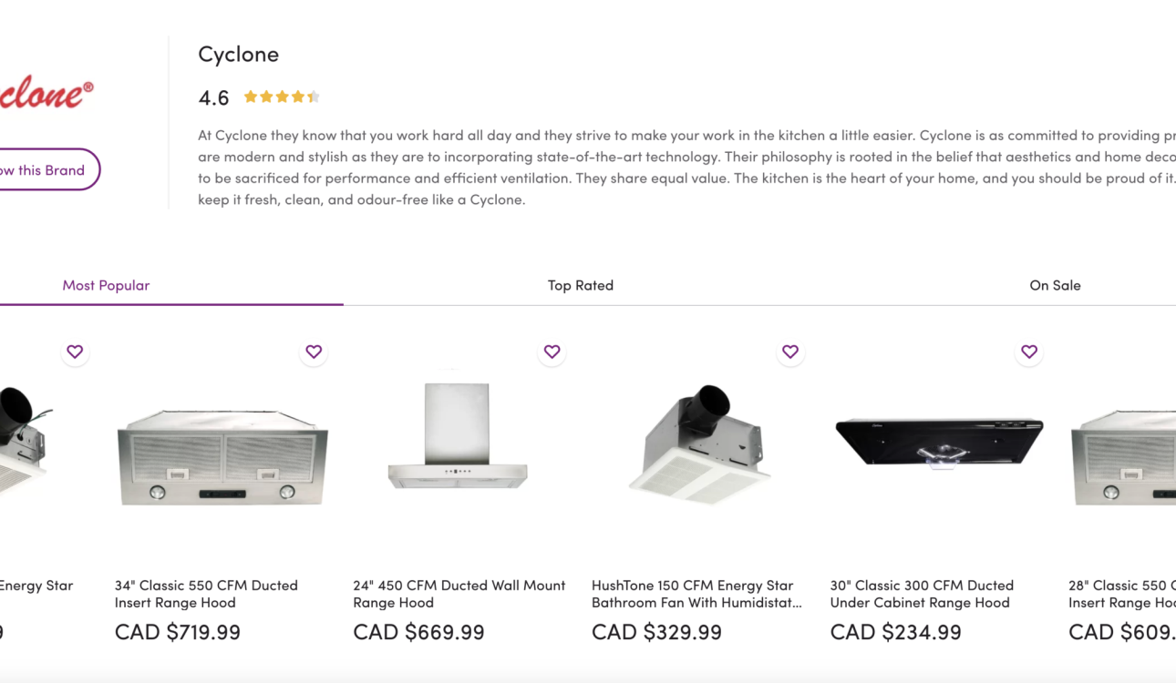Viewport: 1176px width, 683px height.
Task: Open the 34" Classic 550 CFM product link
Action: pyautogui.click(x=205, y=594)
